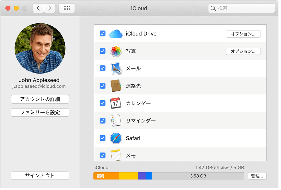Click the 3.58 GB free space bar
This screenshot has width=281, height=190.
[x=198, y=176]
